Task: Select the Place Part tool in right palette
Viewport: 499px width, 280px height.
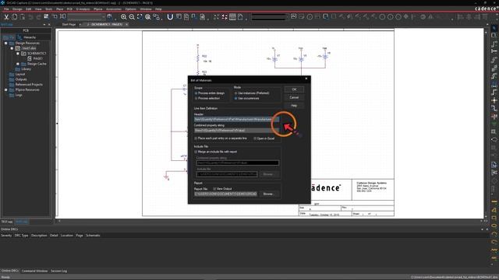Action: pos(494,36)
